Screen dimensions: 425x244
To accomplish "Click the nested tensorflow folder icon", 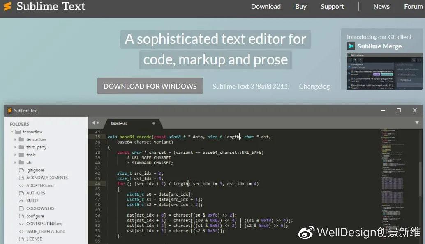I will click(21, 139).
